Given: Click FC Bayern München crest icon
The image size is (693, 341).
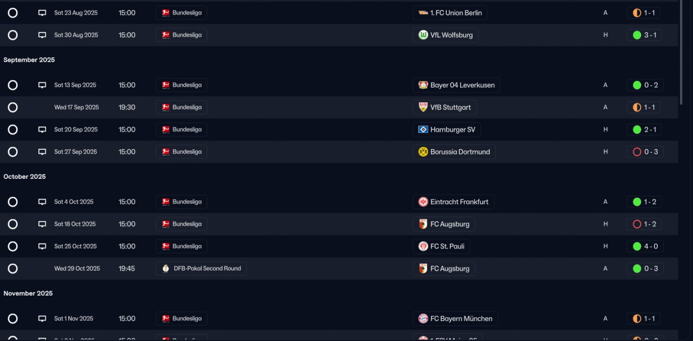Looking at the screenshot, I should (423, 319).
